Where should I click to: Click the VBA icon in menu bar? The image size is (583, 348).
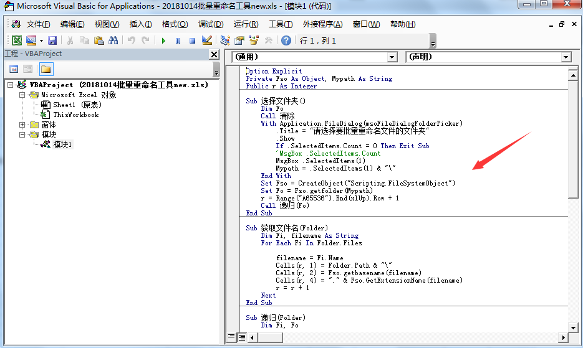[x=16, y=24]
